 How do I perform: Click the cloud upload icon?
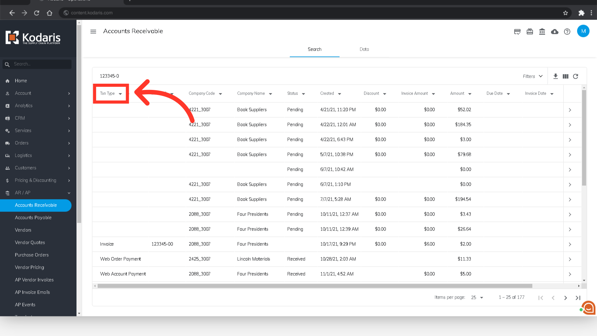click(554, 31)
